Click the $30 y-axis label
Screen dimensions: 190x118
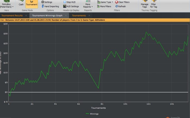tap(6, 34)
